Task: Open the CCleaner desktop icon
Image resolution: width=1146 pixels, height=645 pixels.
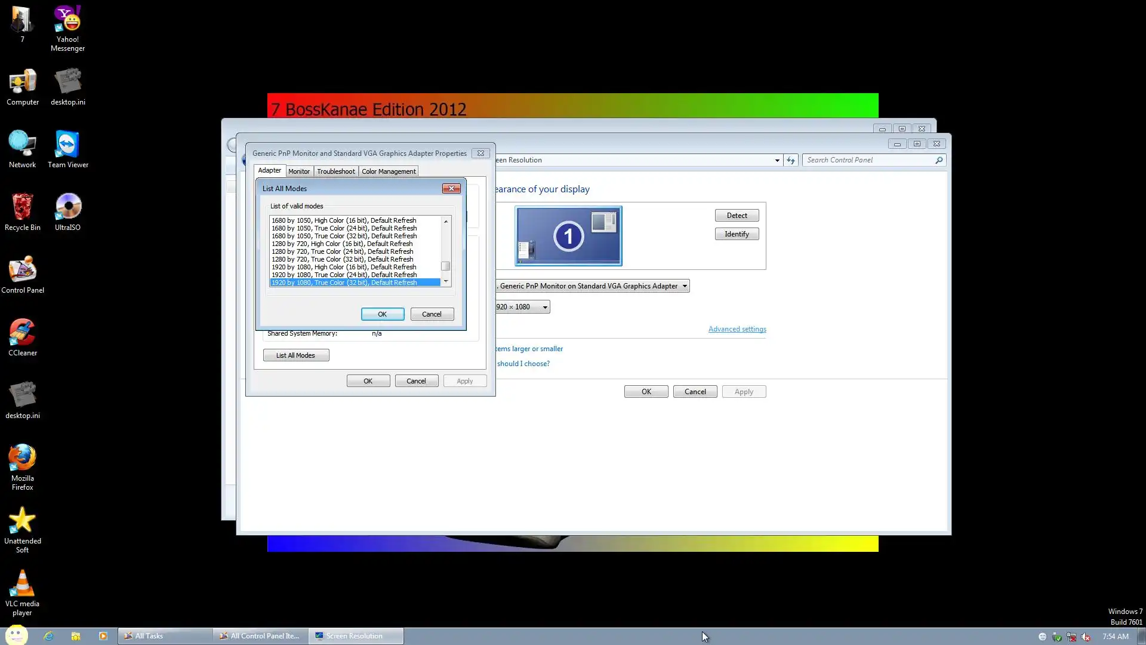Action: click(x=22, y=334)
